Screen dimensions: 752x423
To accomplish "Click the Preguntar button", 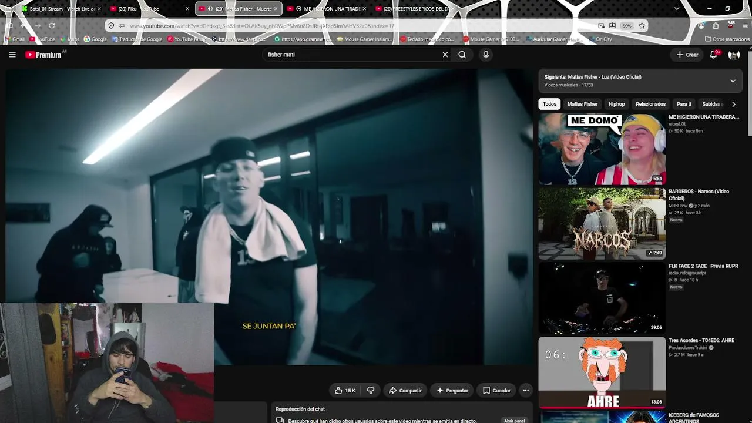I will [x=452, y=390].
